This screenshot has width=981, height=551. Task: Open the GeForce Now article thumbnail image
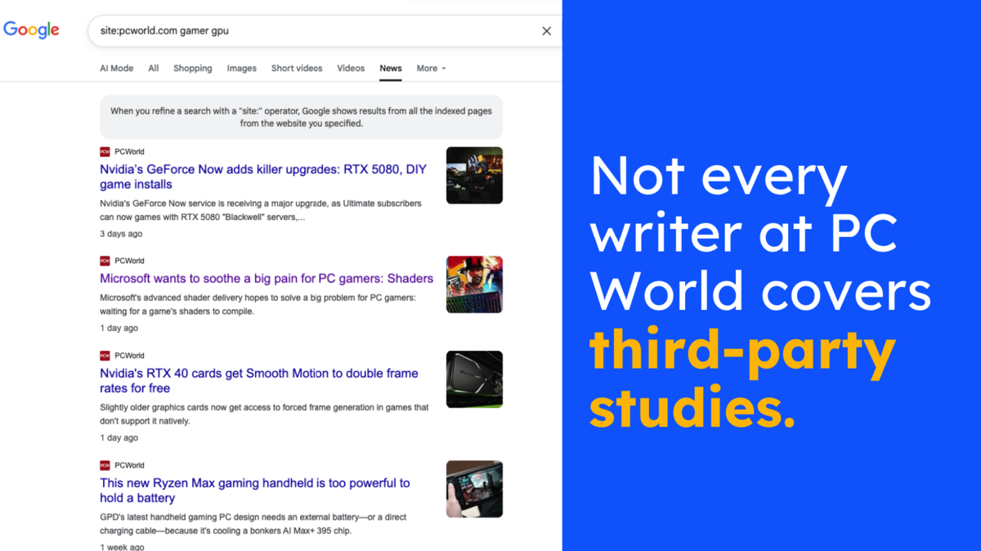(x=474, y=175)
